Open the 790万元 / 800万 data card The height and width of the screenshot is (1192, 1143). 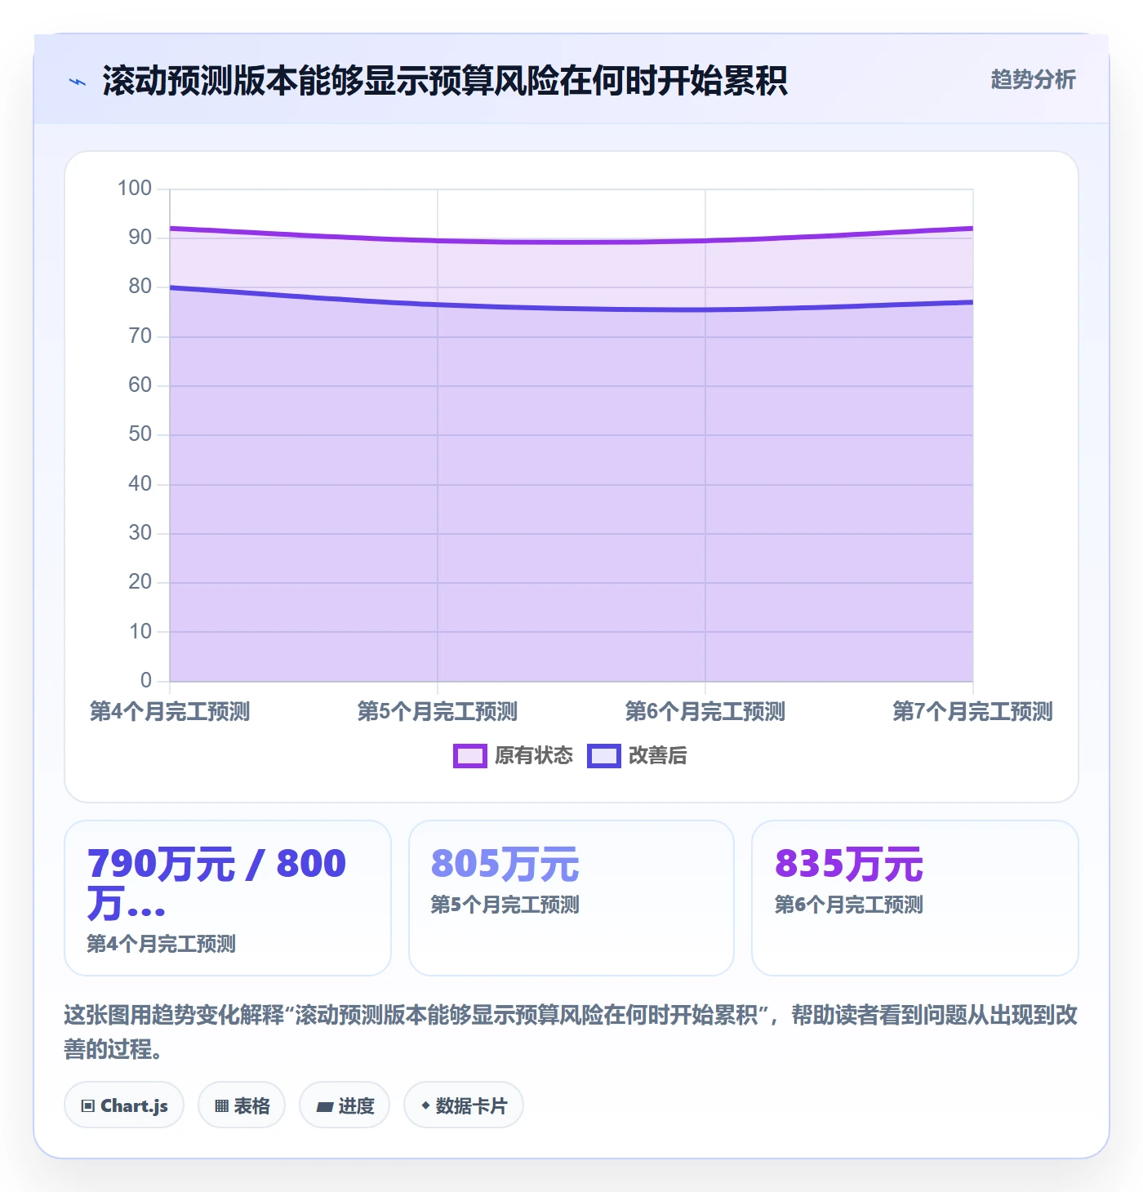click(228, 898)
